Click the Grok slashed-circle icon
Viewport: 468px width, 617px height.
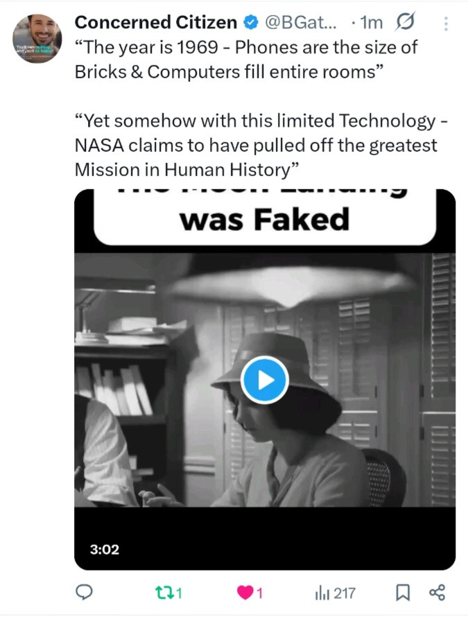(x=405, y=22)
